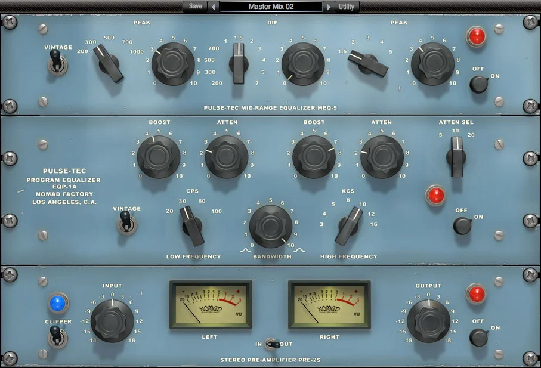Viewport: 541px width, 368px height.
Task: Click the wide bandwidth curve icon
Action: (x=299, y=250)
